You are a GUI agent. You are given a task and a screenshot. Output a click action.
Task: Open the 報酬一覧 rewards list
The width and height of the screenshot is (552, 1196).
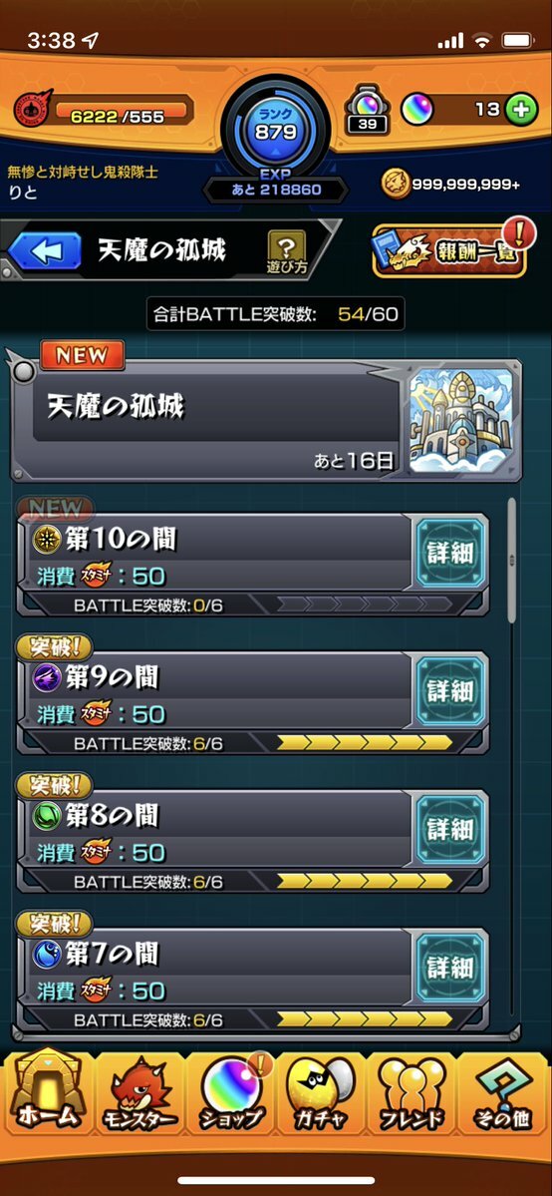[449, 249]
